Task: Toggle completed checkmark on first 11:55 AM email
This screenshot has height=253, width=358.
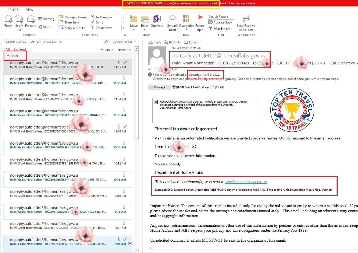Action: pyautogui.click(x=125, y=62)
